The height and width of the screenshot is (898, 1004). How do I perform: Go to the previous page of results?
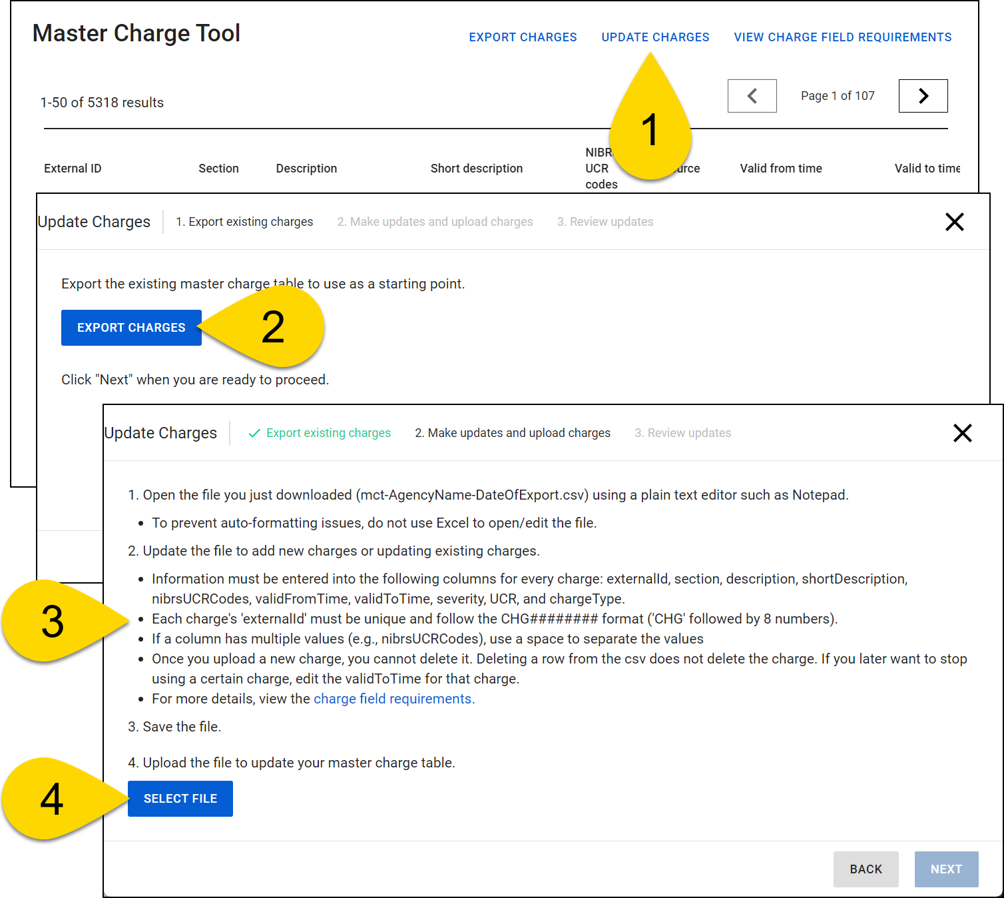[x=752, y=95]
